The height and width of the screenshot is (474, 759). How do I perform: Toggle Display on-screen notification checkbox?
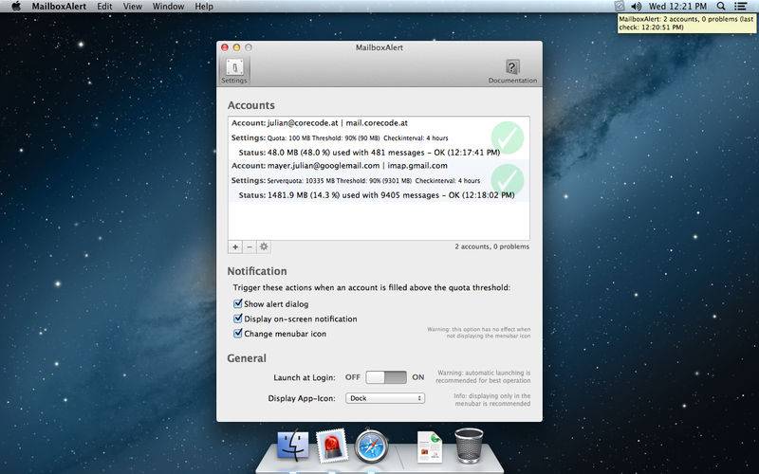tap(238, 319)
